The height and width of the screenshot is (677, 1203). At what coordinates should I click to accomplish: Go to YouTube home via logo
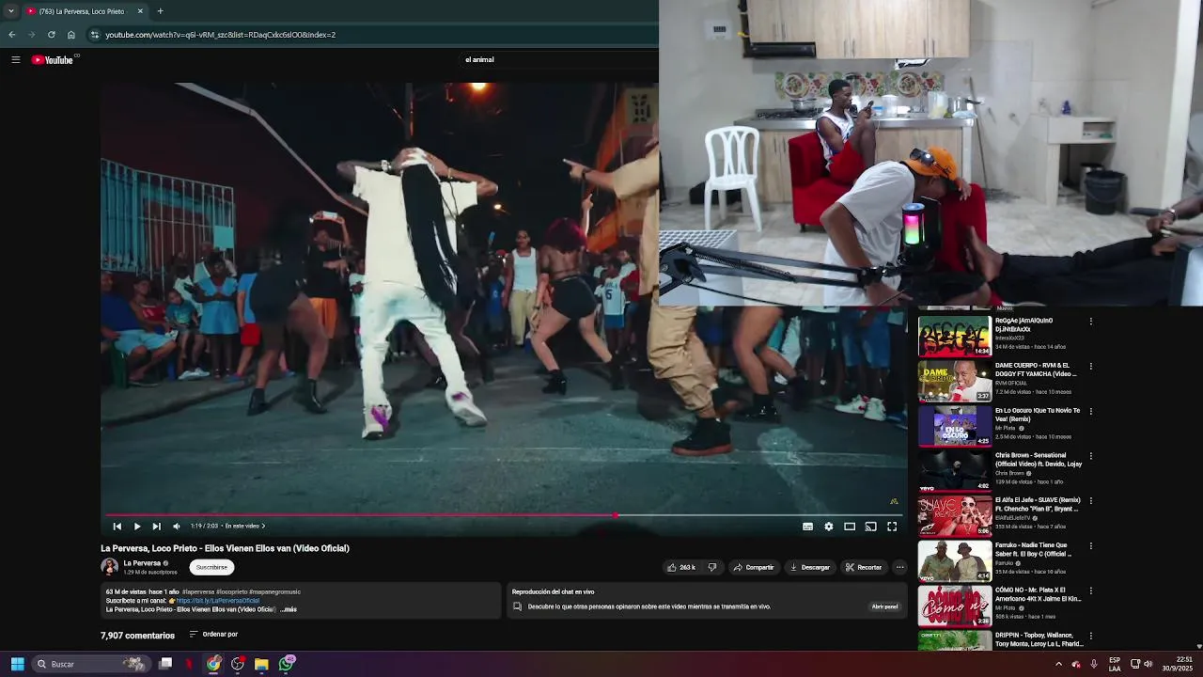55,59
